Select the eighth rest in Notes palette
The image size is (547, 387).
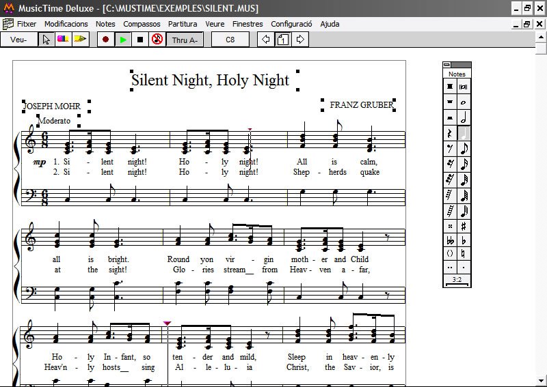click(x=450, y=149)
